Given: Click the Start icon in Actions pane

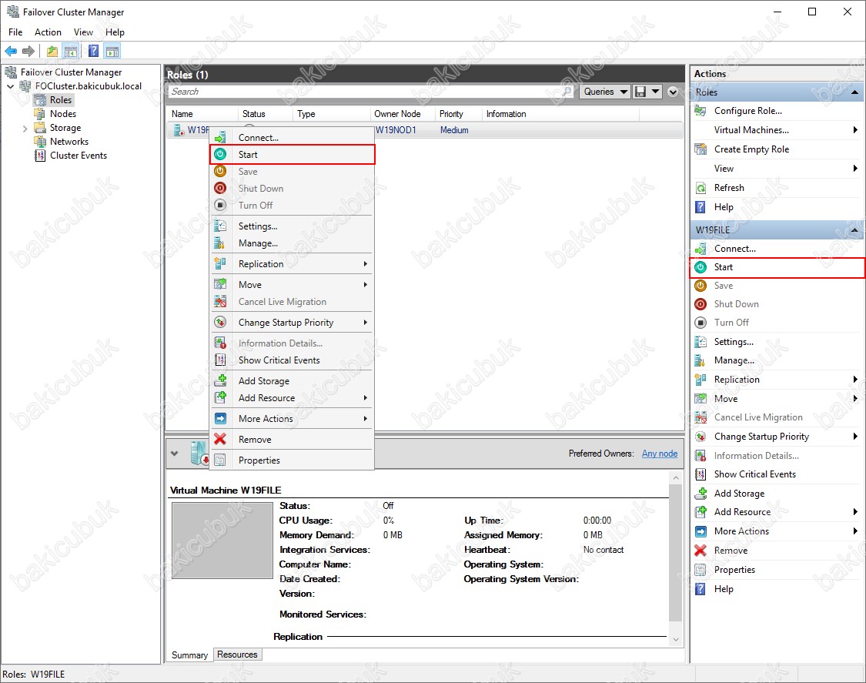Looking at the screenshot, I should (x=700, y=267).
